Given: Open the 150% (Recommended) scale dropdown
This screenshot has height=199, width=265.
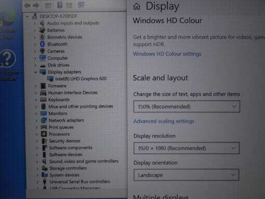Looking at the screenshot, I should (x=187, y=107).
